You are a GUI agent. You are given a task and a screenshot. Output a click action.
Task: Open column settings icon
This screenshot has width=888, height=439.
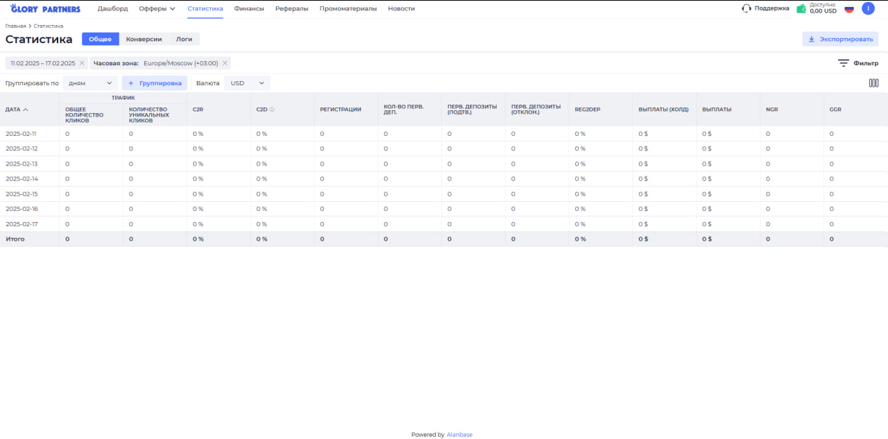[x=873, y=83]
